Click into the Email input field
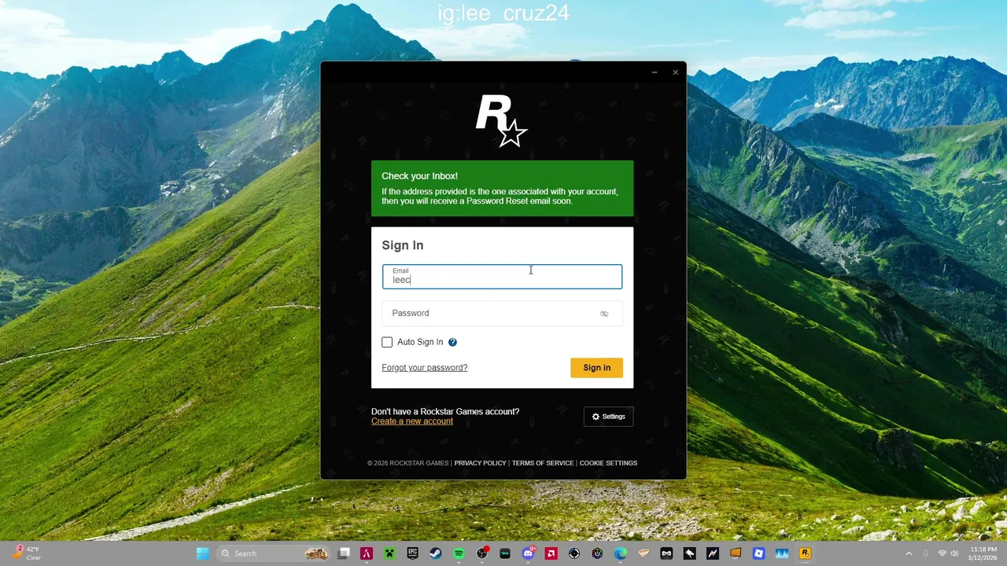1007x566 pixels. pyautogui.click(x=502, y=277)
